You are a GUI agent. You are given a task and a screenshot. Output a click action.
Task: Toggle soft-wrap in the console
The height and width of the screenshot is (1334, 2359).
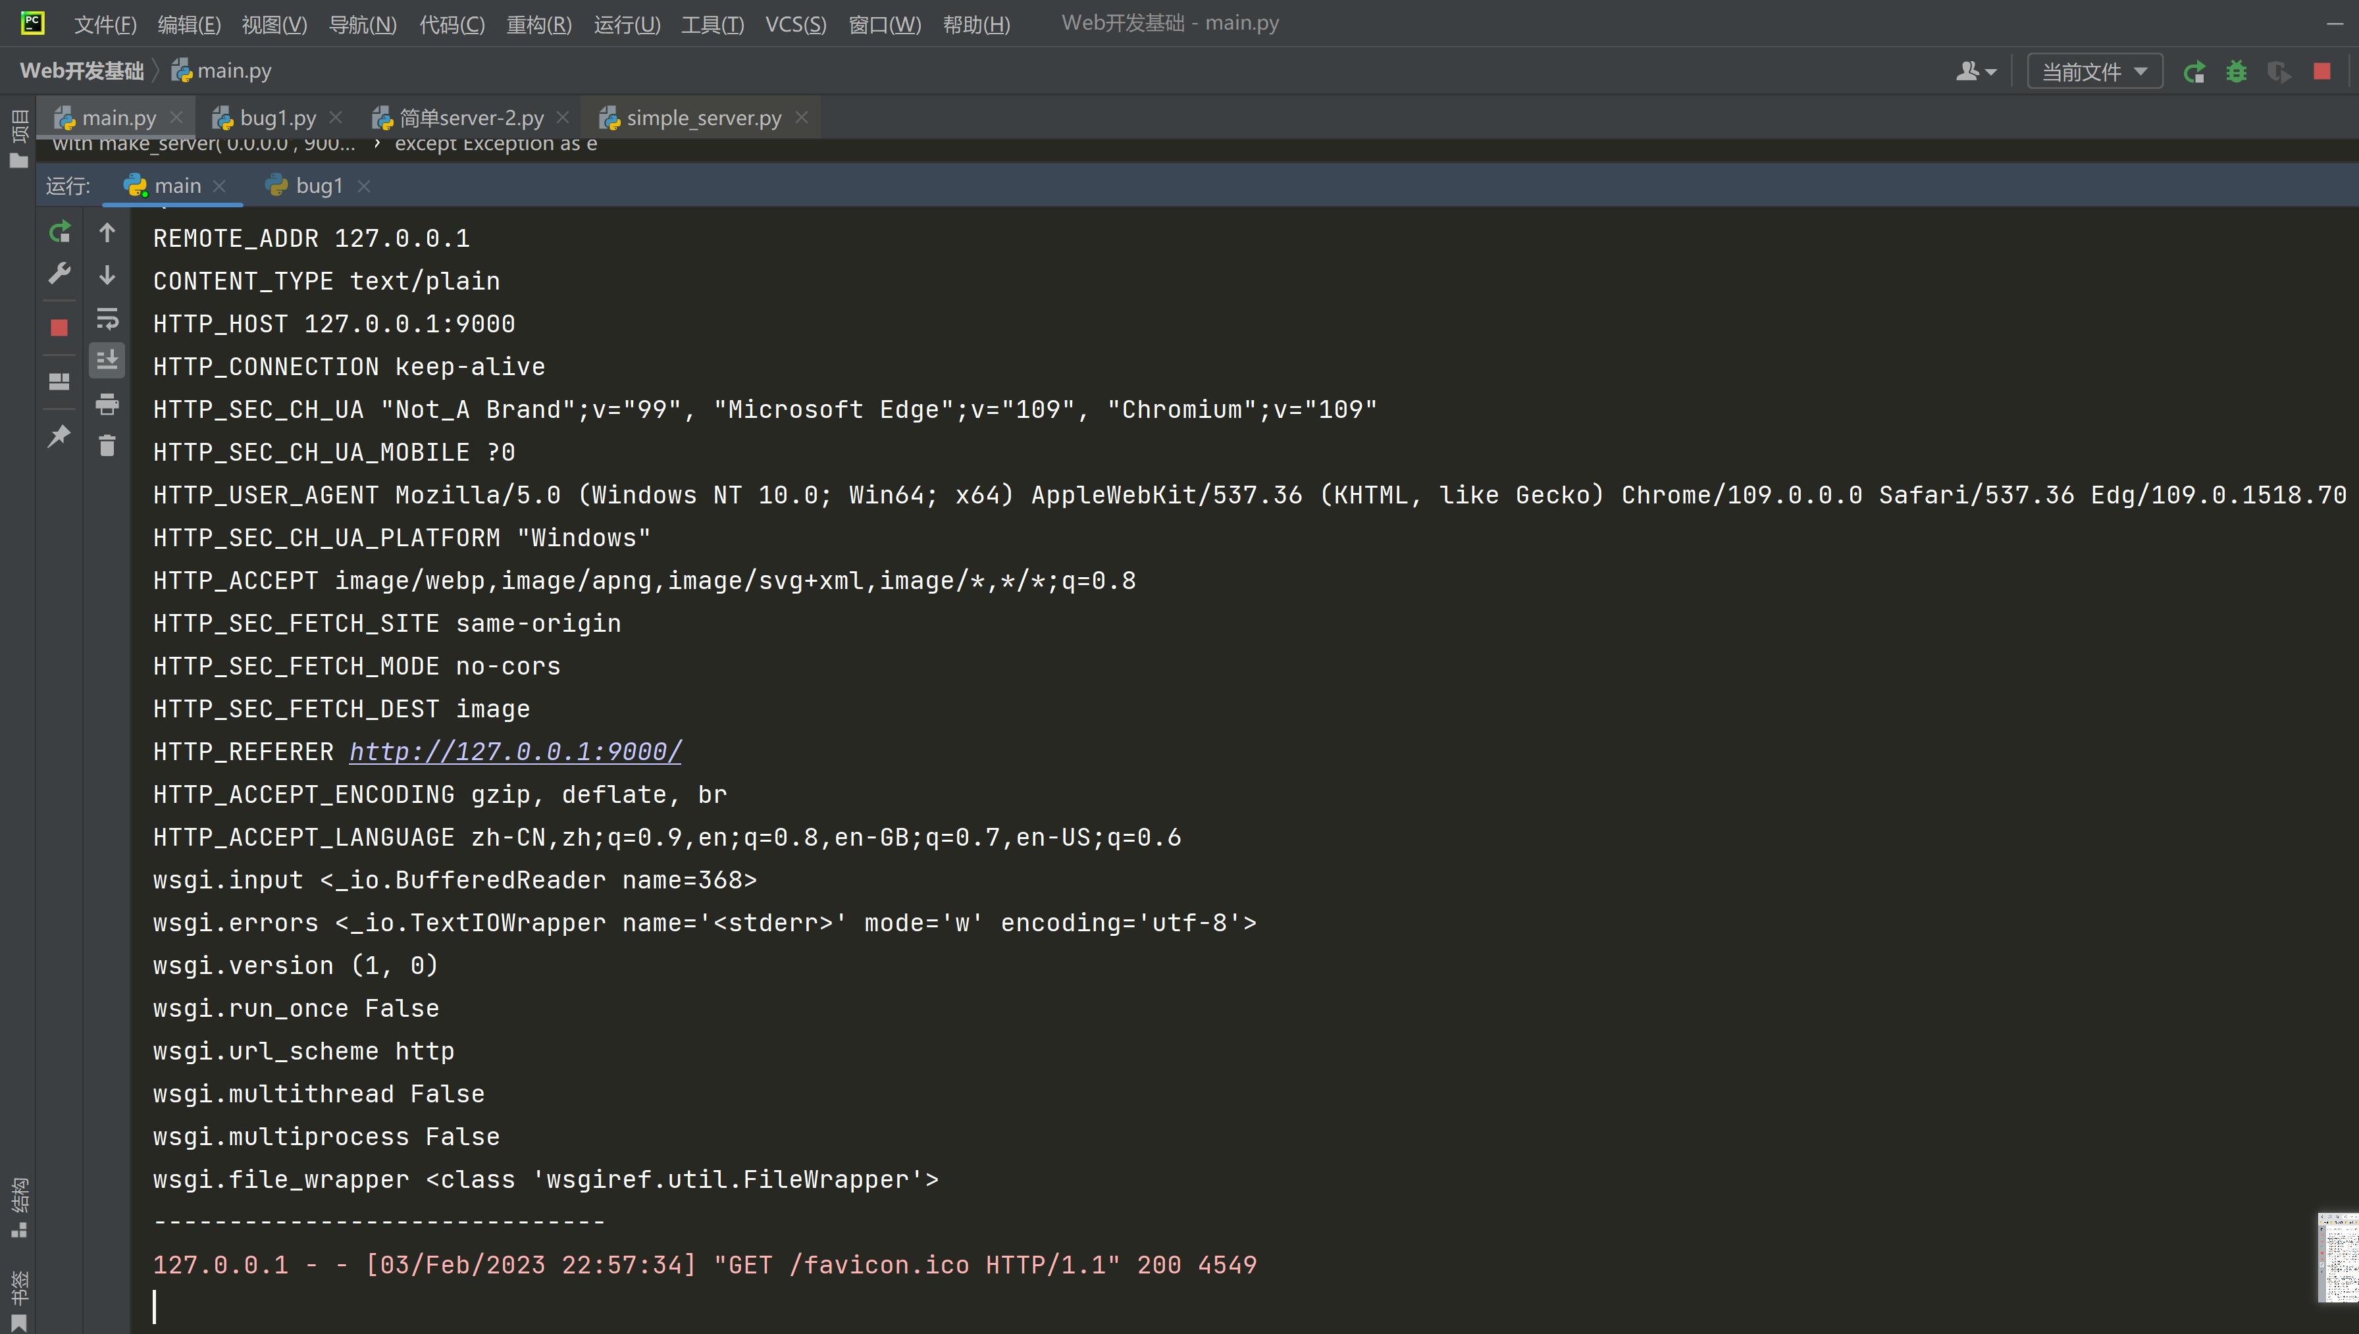[107, 318]
